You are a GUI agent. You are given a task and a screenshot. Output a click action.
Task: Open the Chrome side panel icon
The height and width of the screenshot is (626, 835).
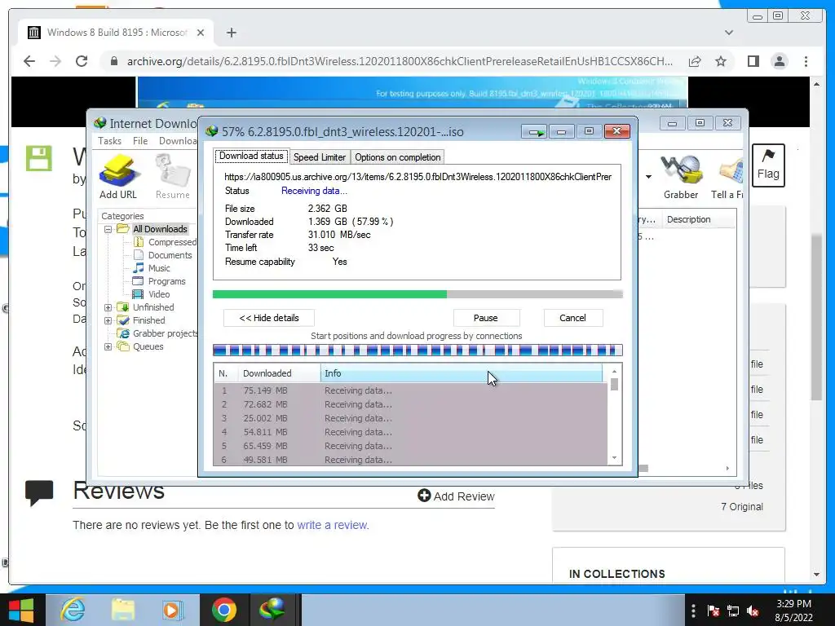point(753,61)
